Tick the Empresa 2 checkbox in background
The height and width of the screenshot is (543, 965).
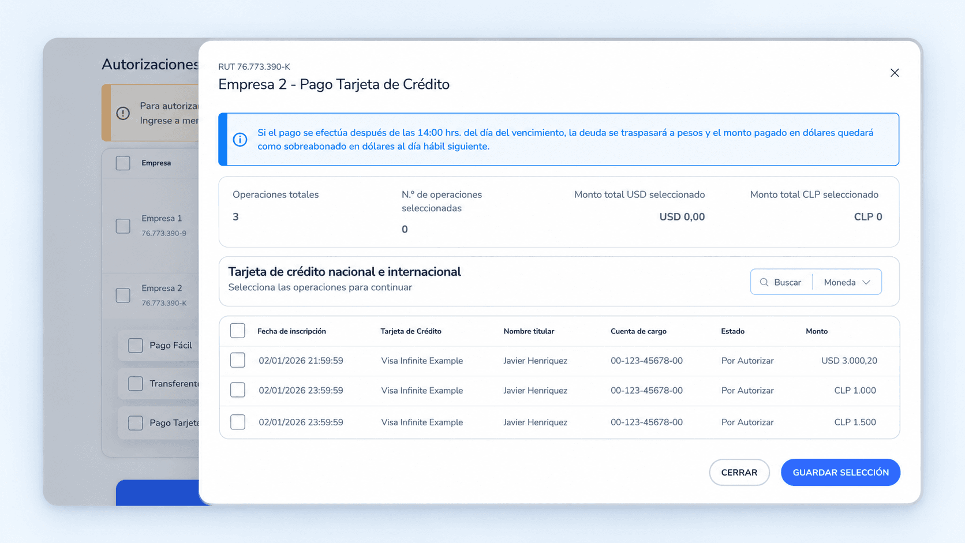(123, 295)
